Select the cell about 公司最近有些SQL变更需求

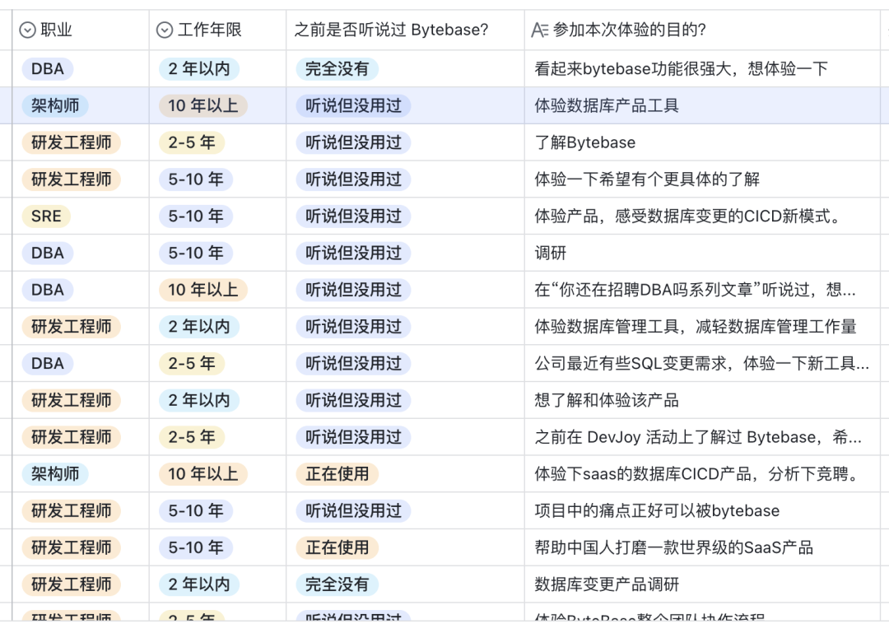[x=702, y=364]
